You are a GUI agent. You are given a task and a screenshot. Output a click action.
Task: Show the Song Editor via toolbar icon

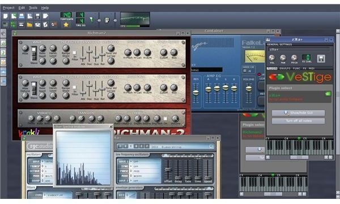tap(6, 24)
